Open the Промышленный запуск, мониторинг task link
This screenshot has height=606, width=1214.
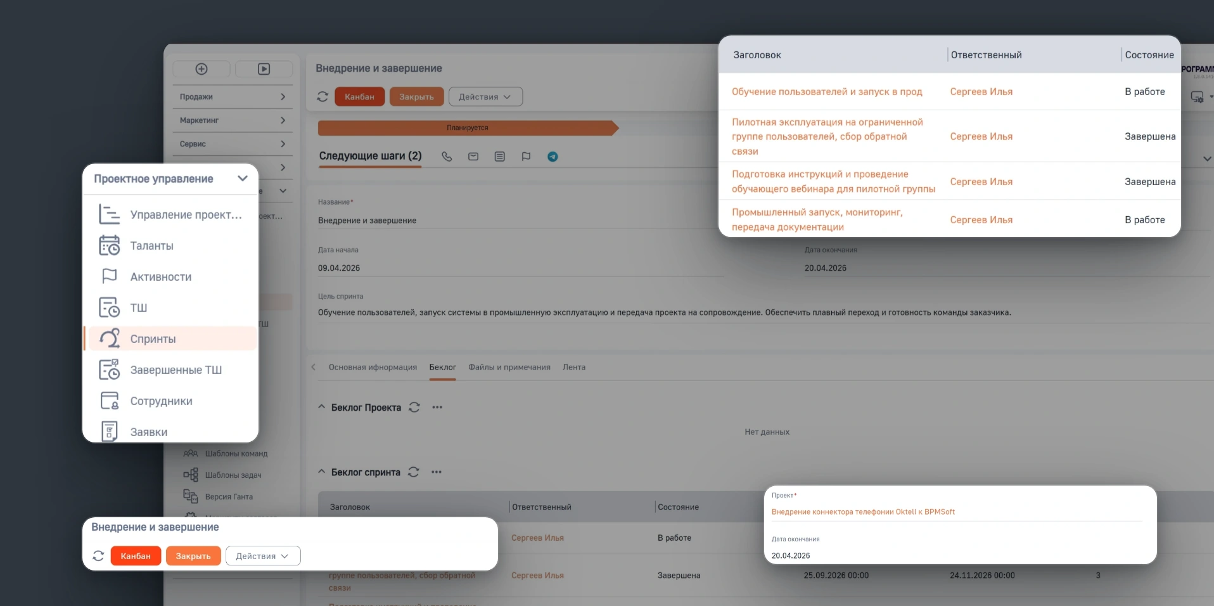817,219
